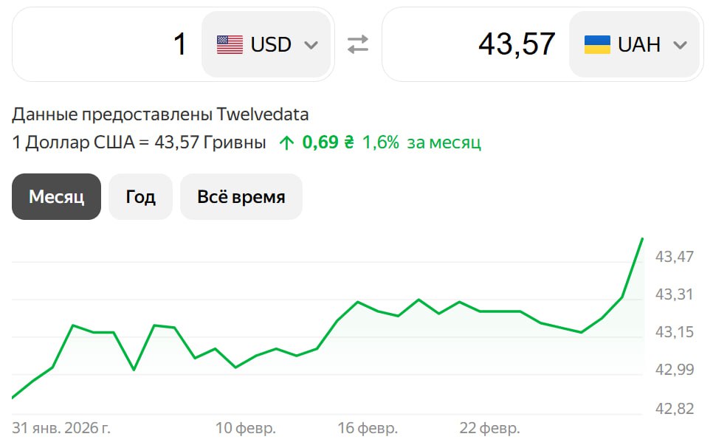Click the Twelvedata data source text

262,114
